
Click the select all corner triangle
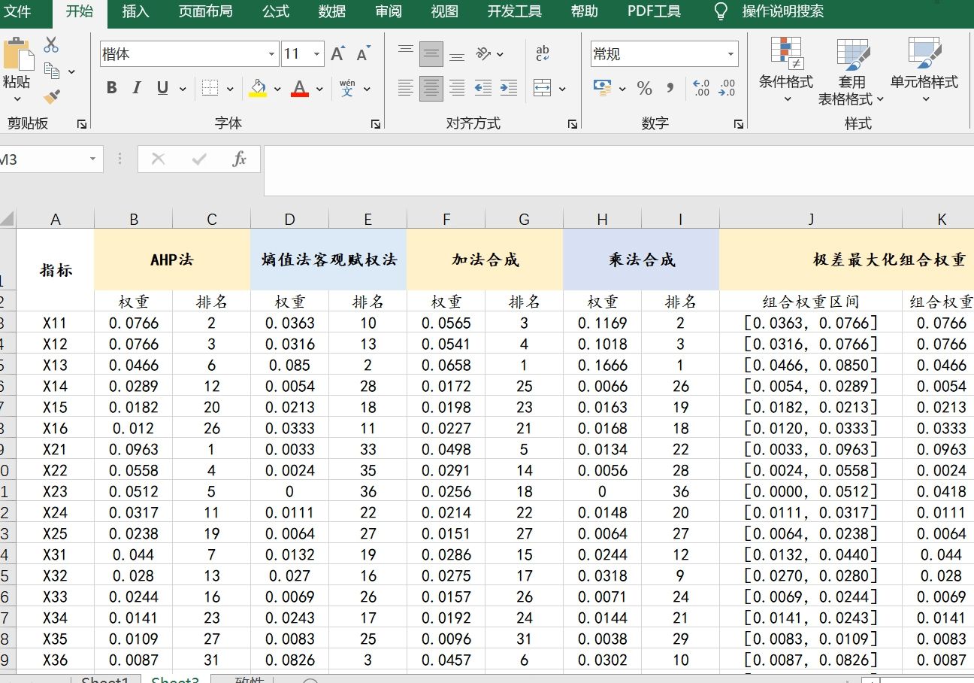7,219
